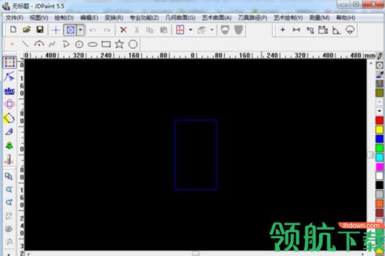The image size is (385, 256).
Task: Activate the node editing tool in left sidebar
Action: click(x=10, y=77)
